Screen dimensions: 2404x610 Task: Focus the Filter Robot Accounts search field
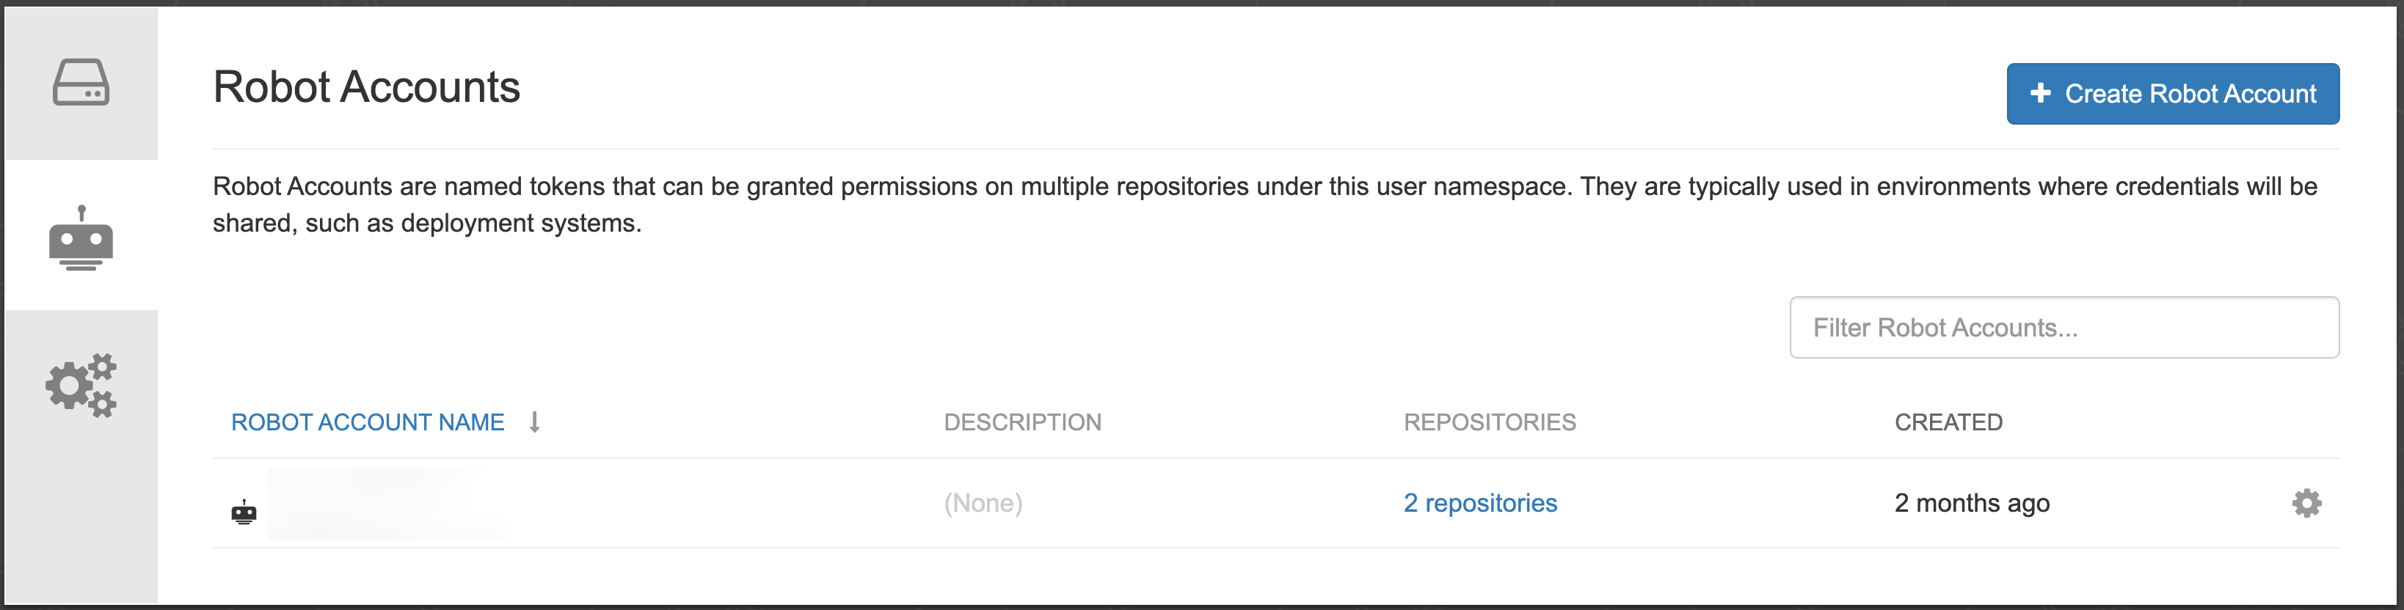(2064, 328)
